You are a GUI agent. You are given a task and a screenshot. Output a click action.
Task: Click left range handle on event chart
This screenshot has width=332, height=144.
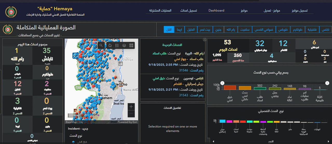[222, 83]
